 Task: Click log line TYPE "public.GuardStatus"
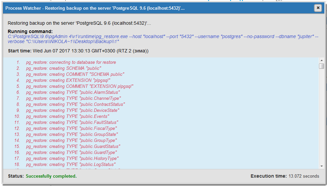click(x=73, y=147)
